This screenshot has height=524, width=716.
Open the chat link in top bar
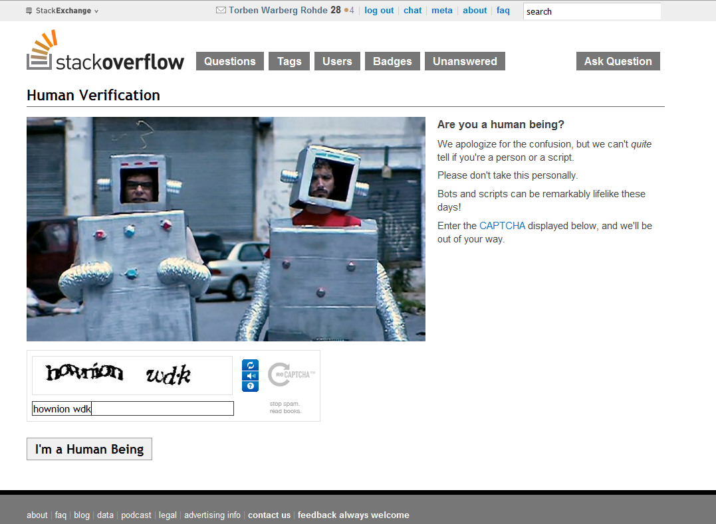pyautogui.click(x=412, y=11)
